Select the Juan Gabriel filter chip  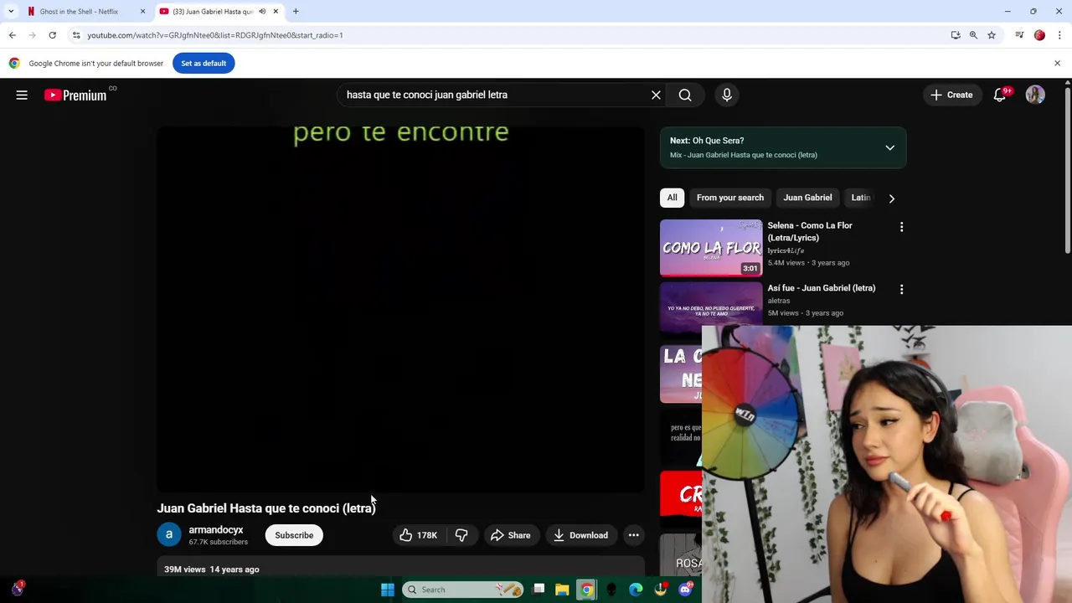point(807,198)
